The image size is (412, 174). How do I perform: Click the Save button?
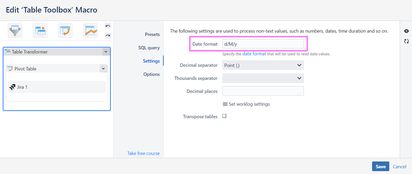(x=381, y=167)
